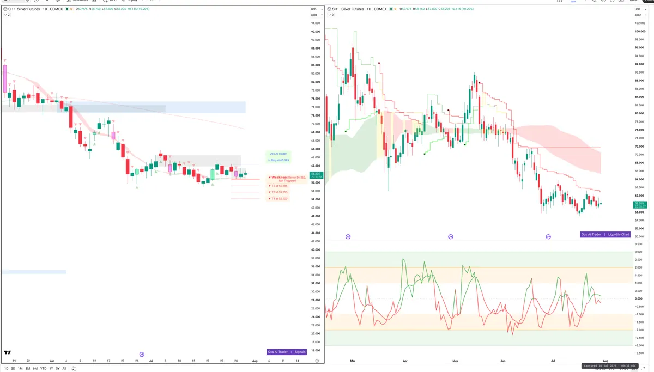Click the 2.000 level on oscillator scale
Screen dimensions: 654x372
[639, 267]
